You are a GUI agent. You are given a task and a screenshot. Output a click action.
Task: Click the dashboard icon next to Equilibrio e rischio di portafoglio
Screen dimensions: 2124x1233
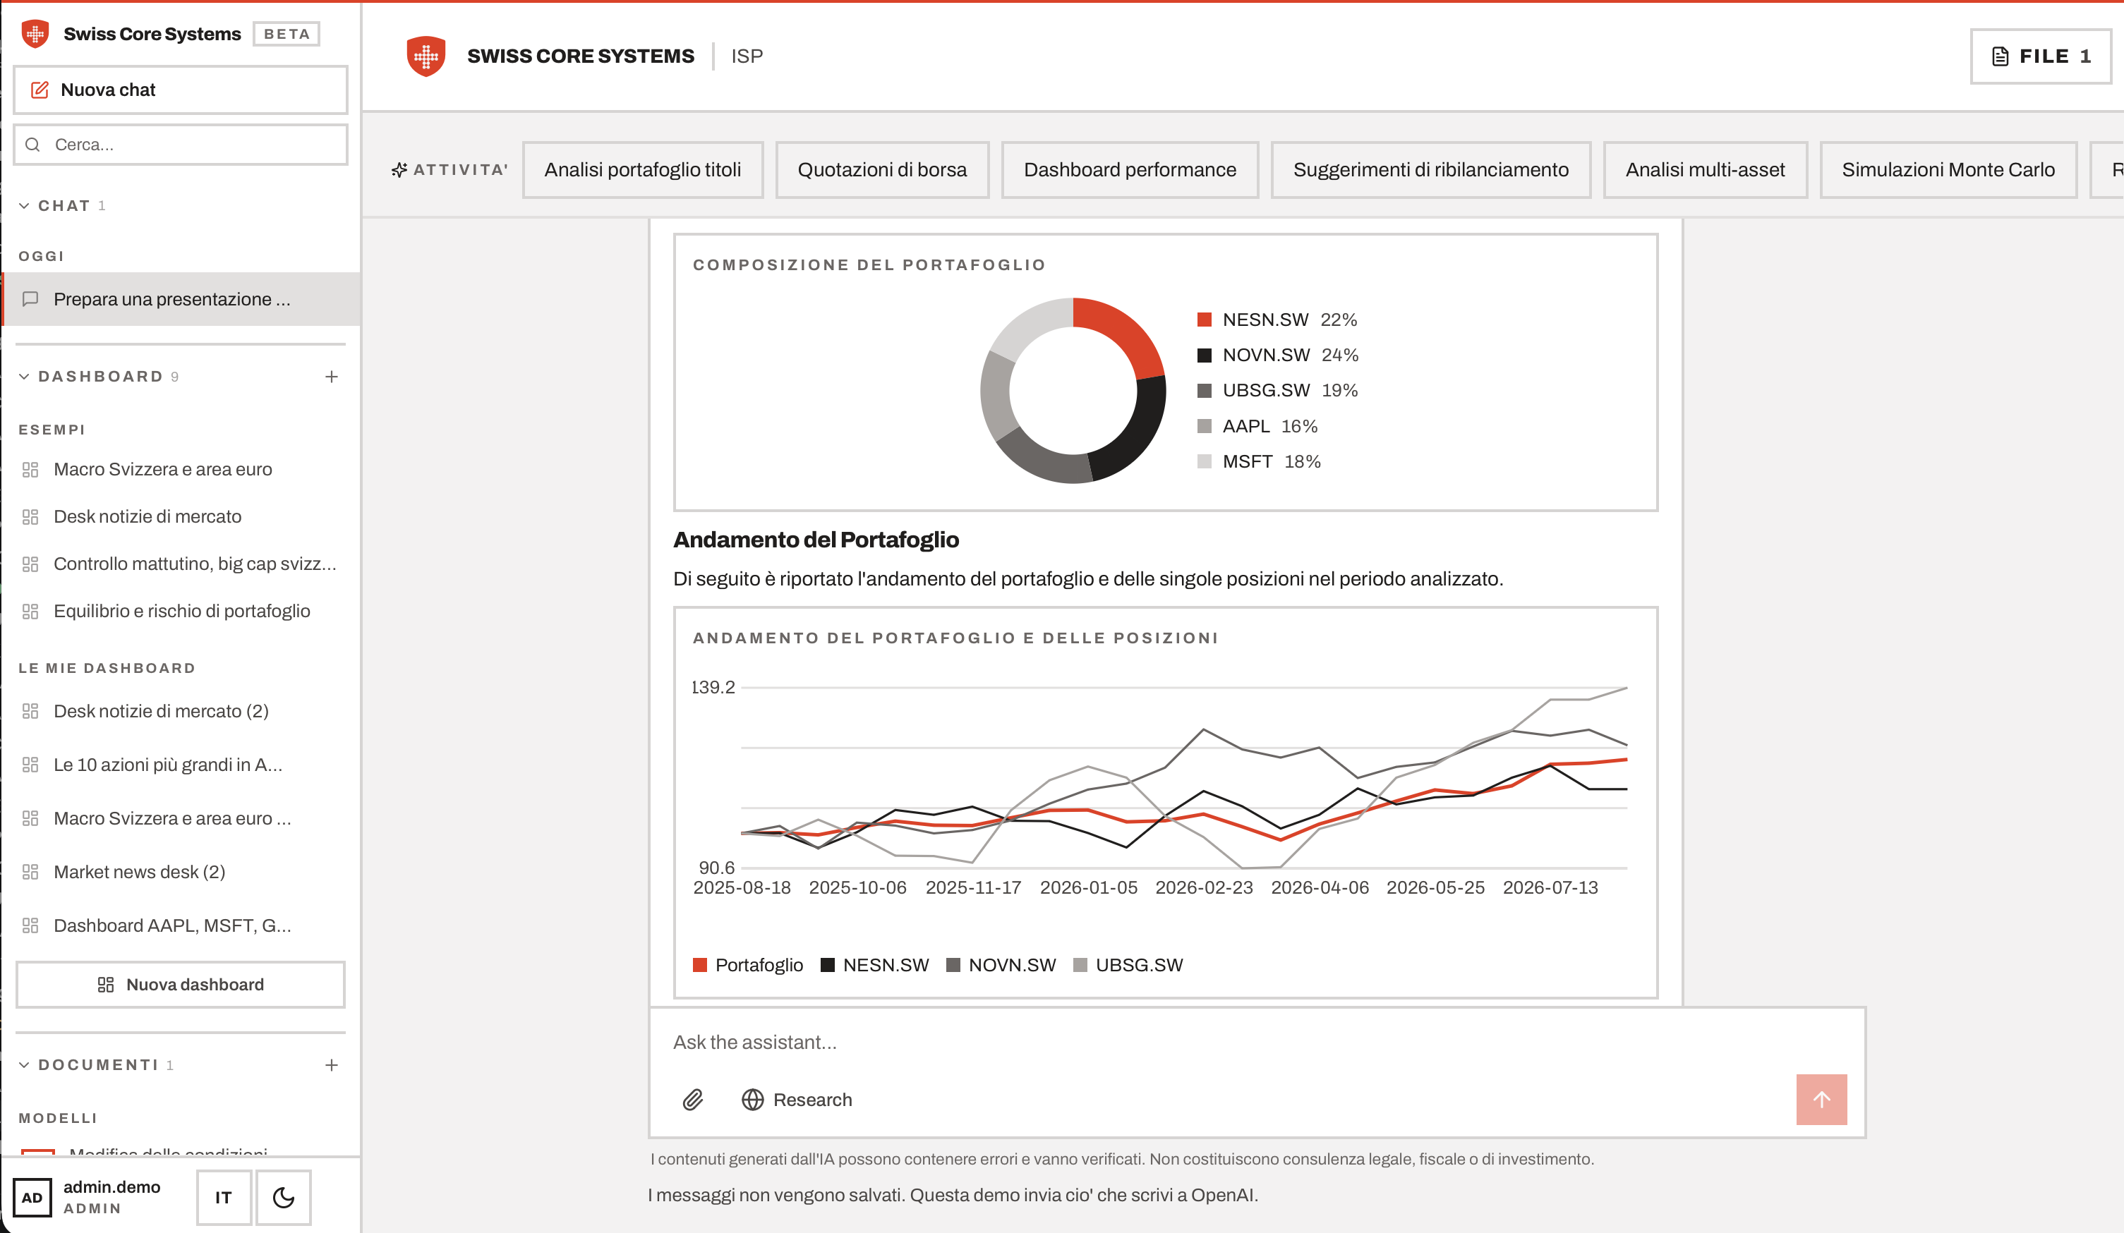point(30,611)
